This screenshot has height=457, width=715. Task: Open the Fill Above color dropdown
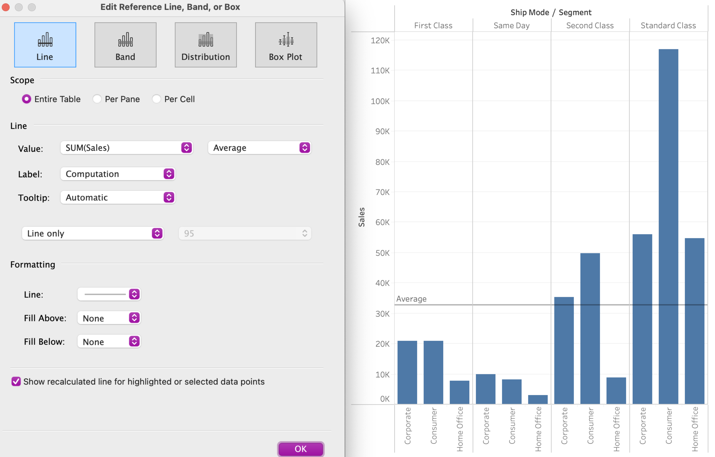click(109, 318)
